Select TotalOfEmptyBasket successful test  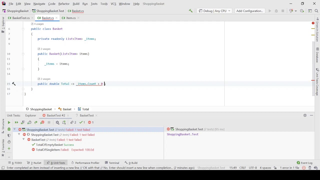(49, 145)
